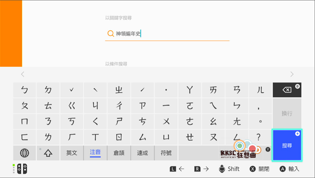The image size is (315, 178).
Task: Tap the ㄛ key
Action: coord(189,105)
